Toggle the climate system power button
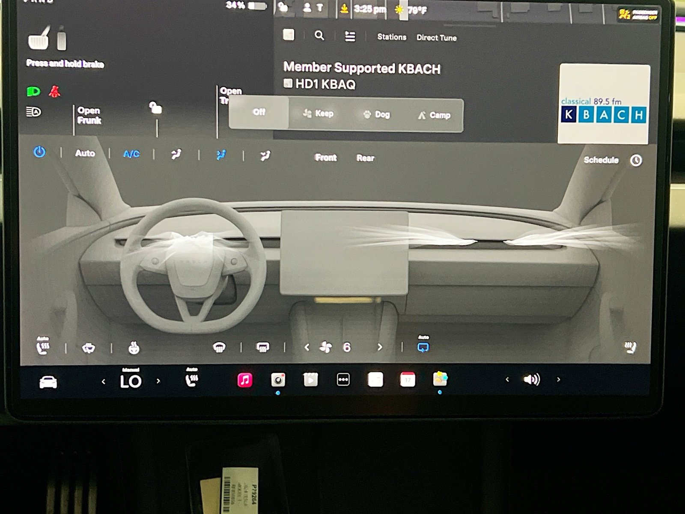Viewport: 685px width, 514px height. point(40,153)
